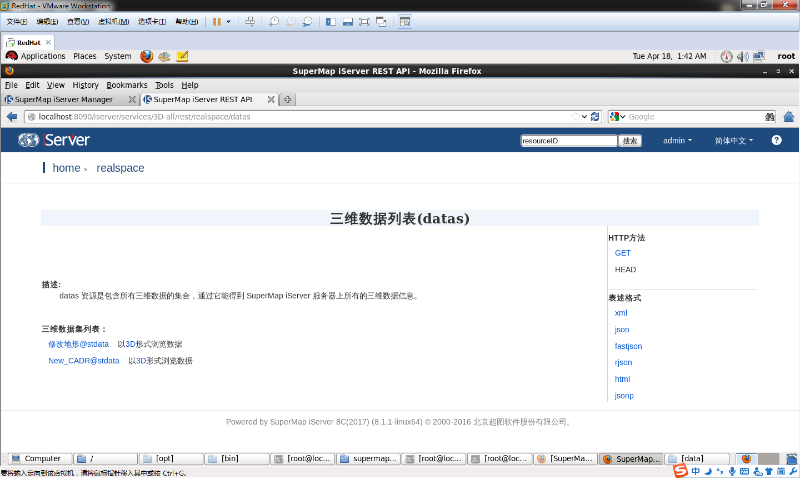View the xml representation

click(x=621, y=313)
